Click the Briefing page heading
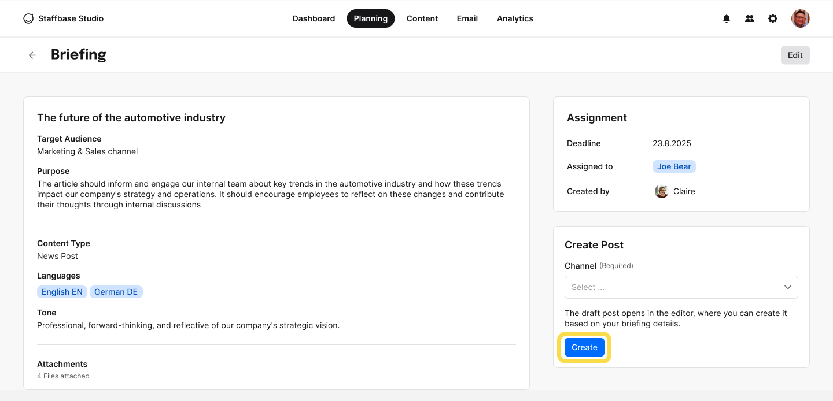Viewport: 833px width, 401px height. [79, 54]
